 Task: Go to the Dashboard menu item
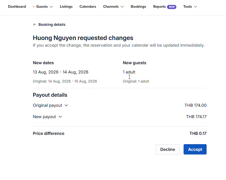[17, 7]
